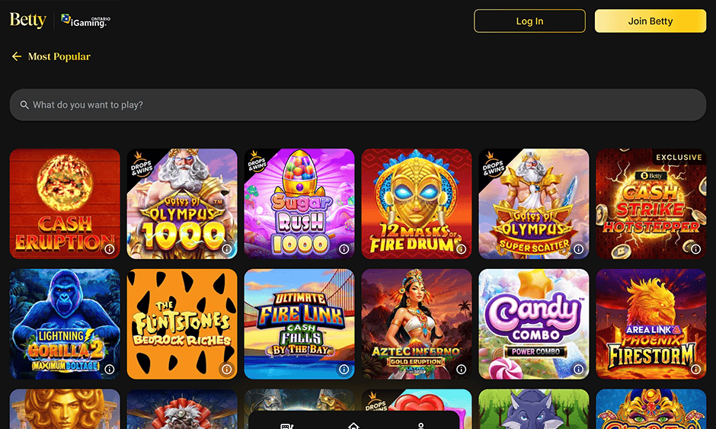Image resolution: width=716 pixels, height=429 pixels.
Task: Open info for Phoenix Firestorm game
Action: click(695, 369)
